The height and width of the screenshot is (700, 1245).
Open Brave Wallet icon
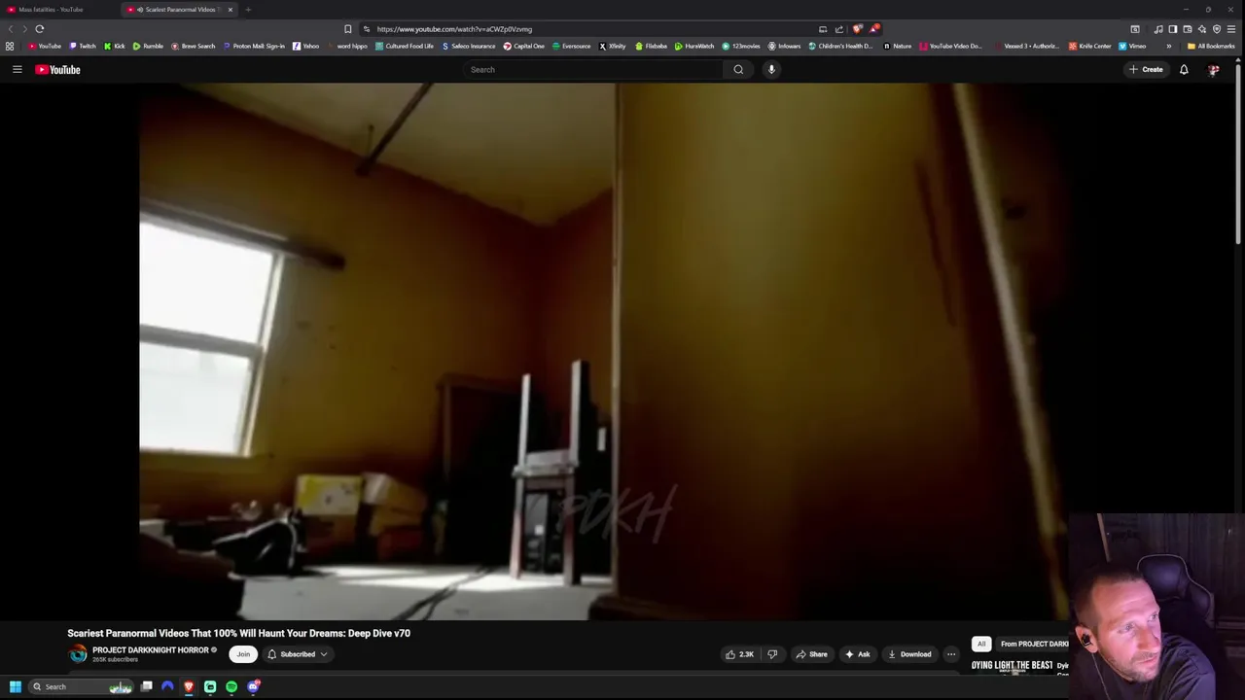(x=1188, y=29)
